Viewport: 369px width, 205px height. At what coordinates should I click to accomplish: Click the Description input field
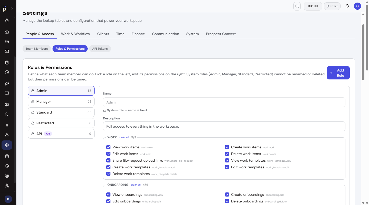coord(224,126)
